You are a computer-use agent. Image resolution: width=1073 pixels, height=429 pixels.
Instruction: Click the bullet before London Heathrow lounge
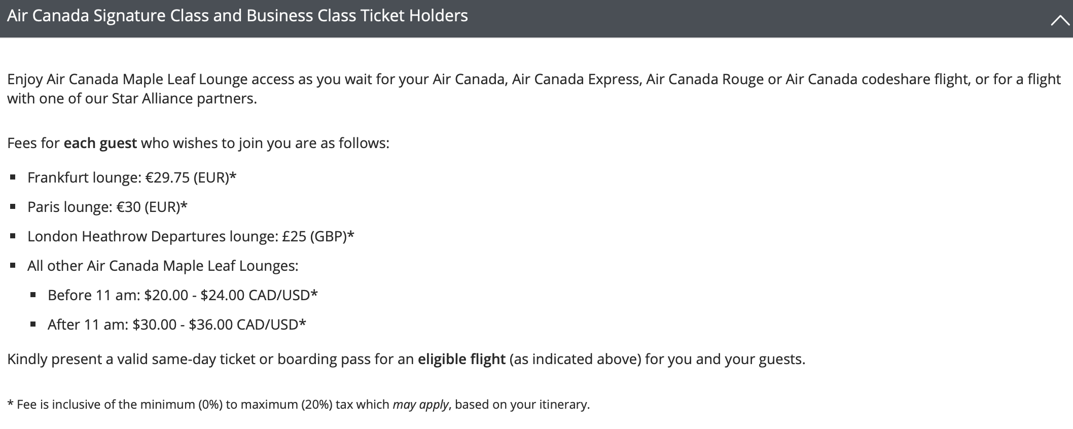point(13,236)
